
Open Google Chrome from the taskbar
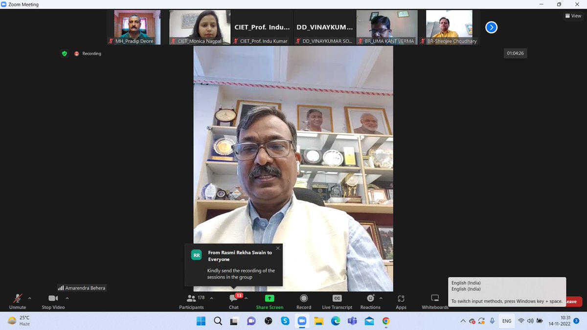pos(386,321)
